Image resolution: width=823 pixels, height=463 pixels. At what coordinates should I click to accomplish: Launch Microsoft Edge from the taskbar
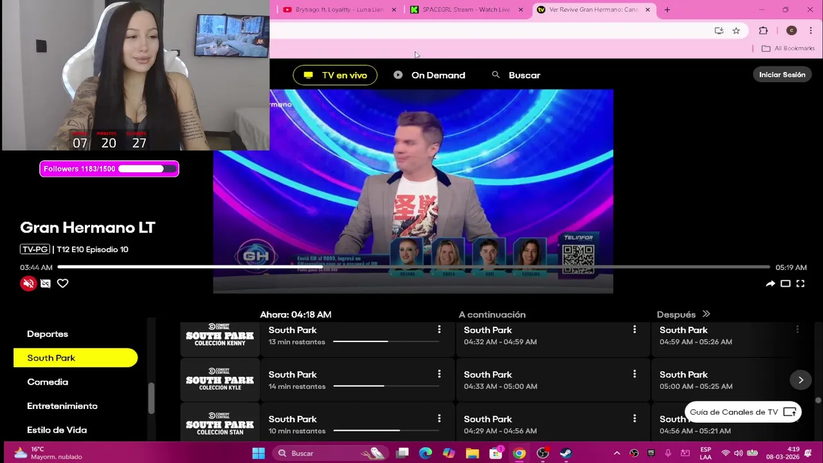pos(426,453)
